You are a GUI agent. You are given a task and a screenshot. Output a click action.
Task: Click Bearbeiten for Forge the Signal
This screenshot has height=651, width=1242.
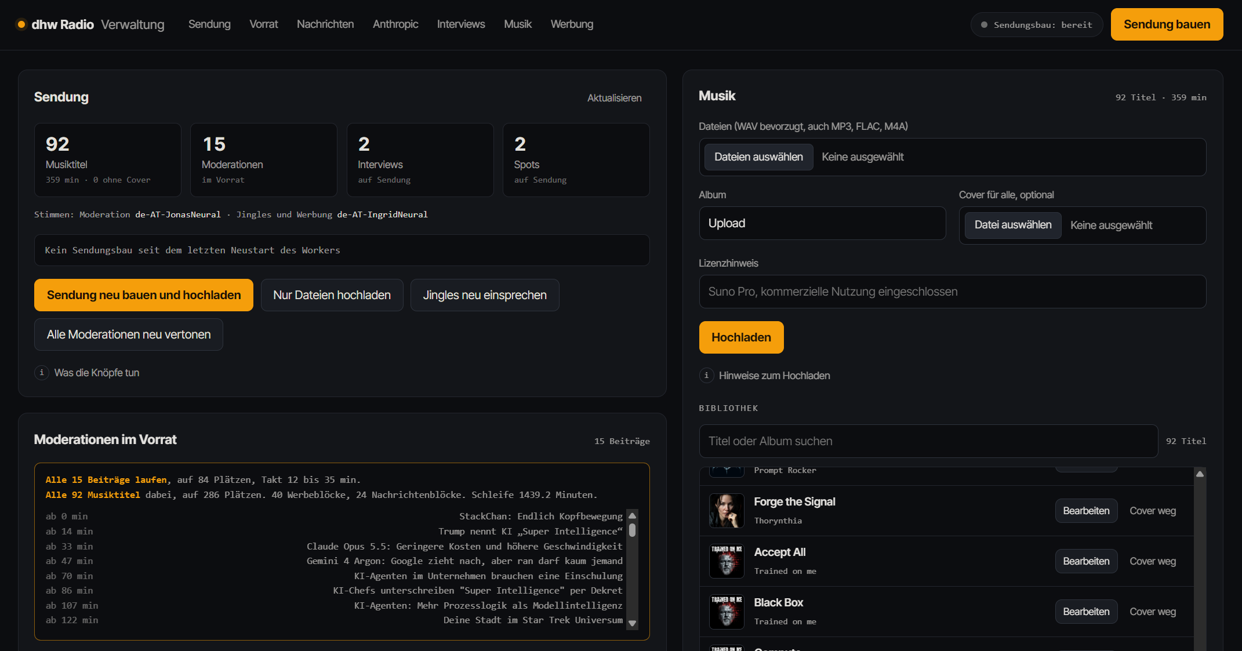click(x=1086, y=511)
